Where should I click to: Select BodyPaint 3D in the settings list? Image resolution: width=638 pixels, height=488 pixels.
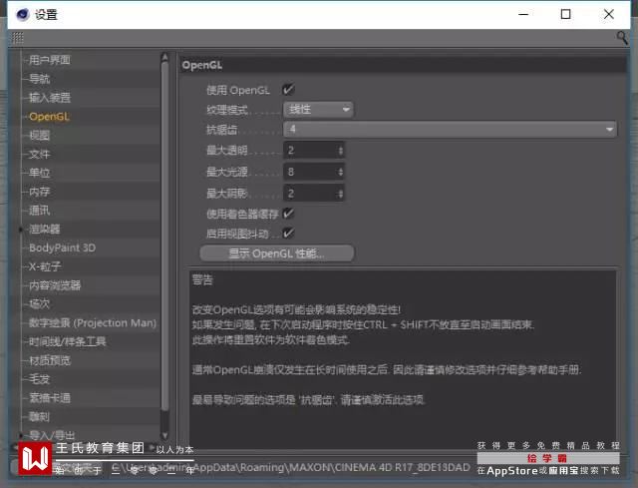point(62,247)
